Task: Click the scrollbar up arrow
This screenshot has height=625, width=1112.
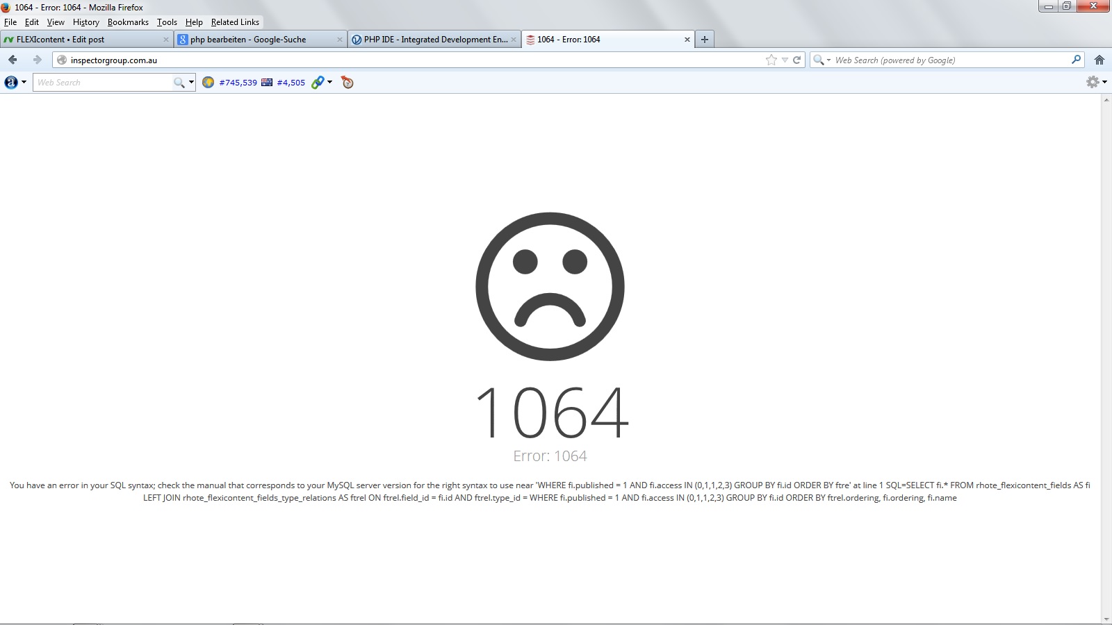Action: pos(1106,100)
